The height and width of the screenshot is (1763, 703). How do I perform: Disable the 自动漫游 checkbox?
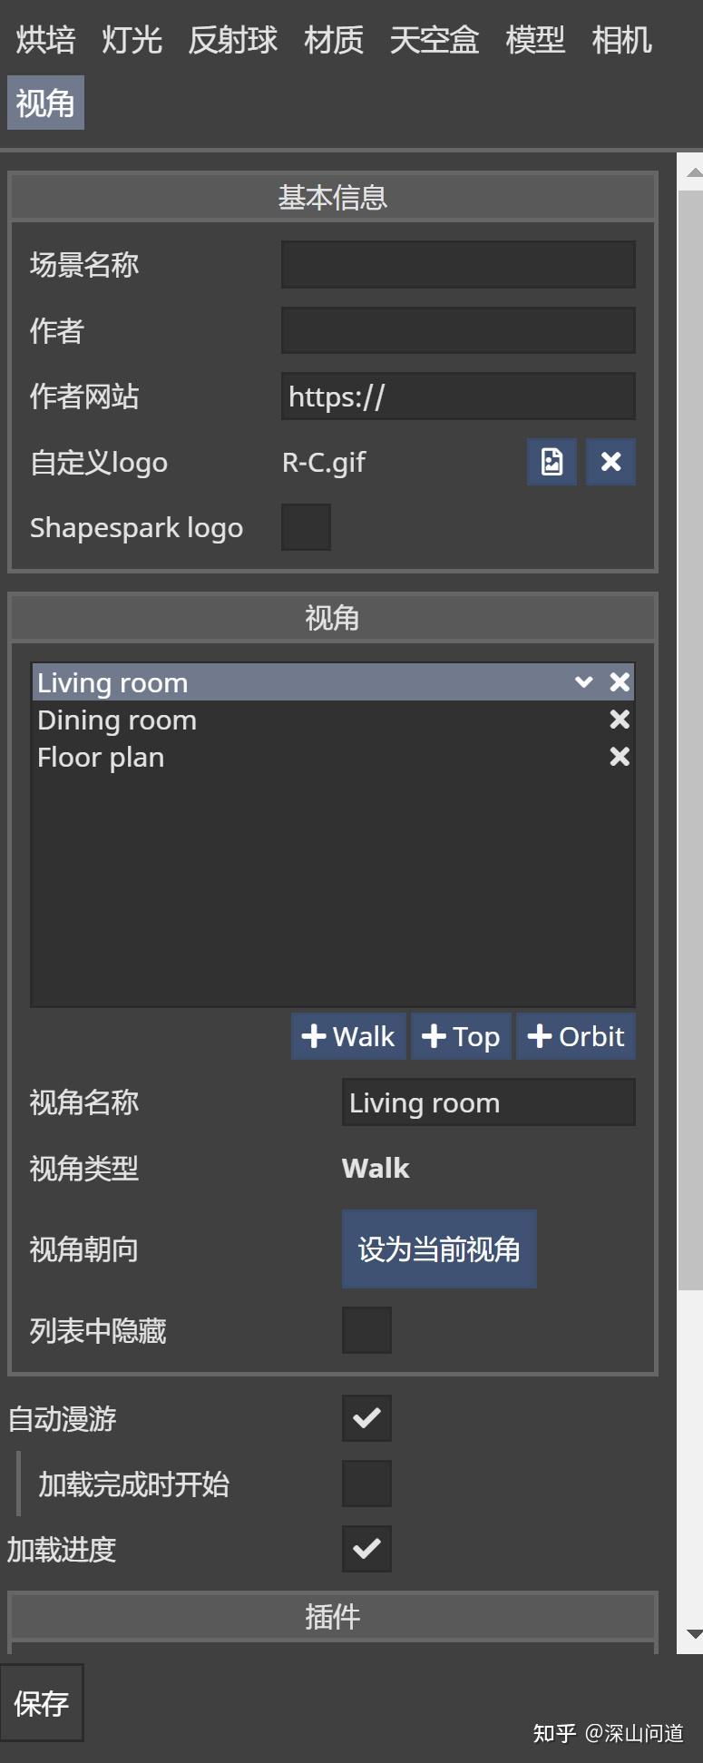(x=366, y=1417)
